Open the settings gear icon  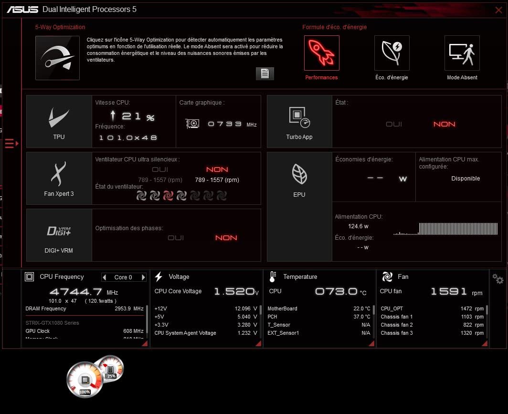[497, 278]
